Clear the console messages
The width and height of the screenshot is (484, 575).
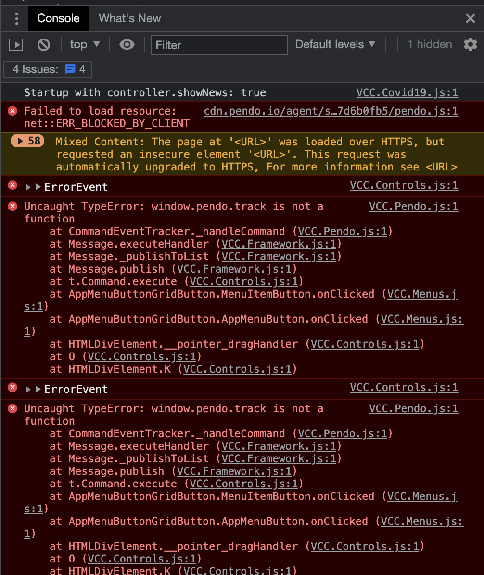pos(44,44)
